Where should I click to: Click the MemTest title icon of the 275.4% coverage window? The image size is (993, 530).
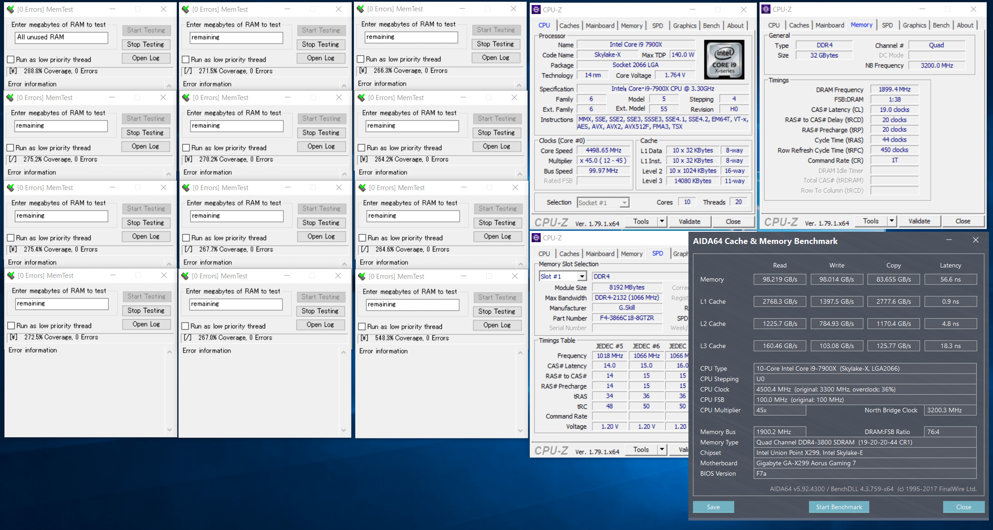click(10, 188)
